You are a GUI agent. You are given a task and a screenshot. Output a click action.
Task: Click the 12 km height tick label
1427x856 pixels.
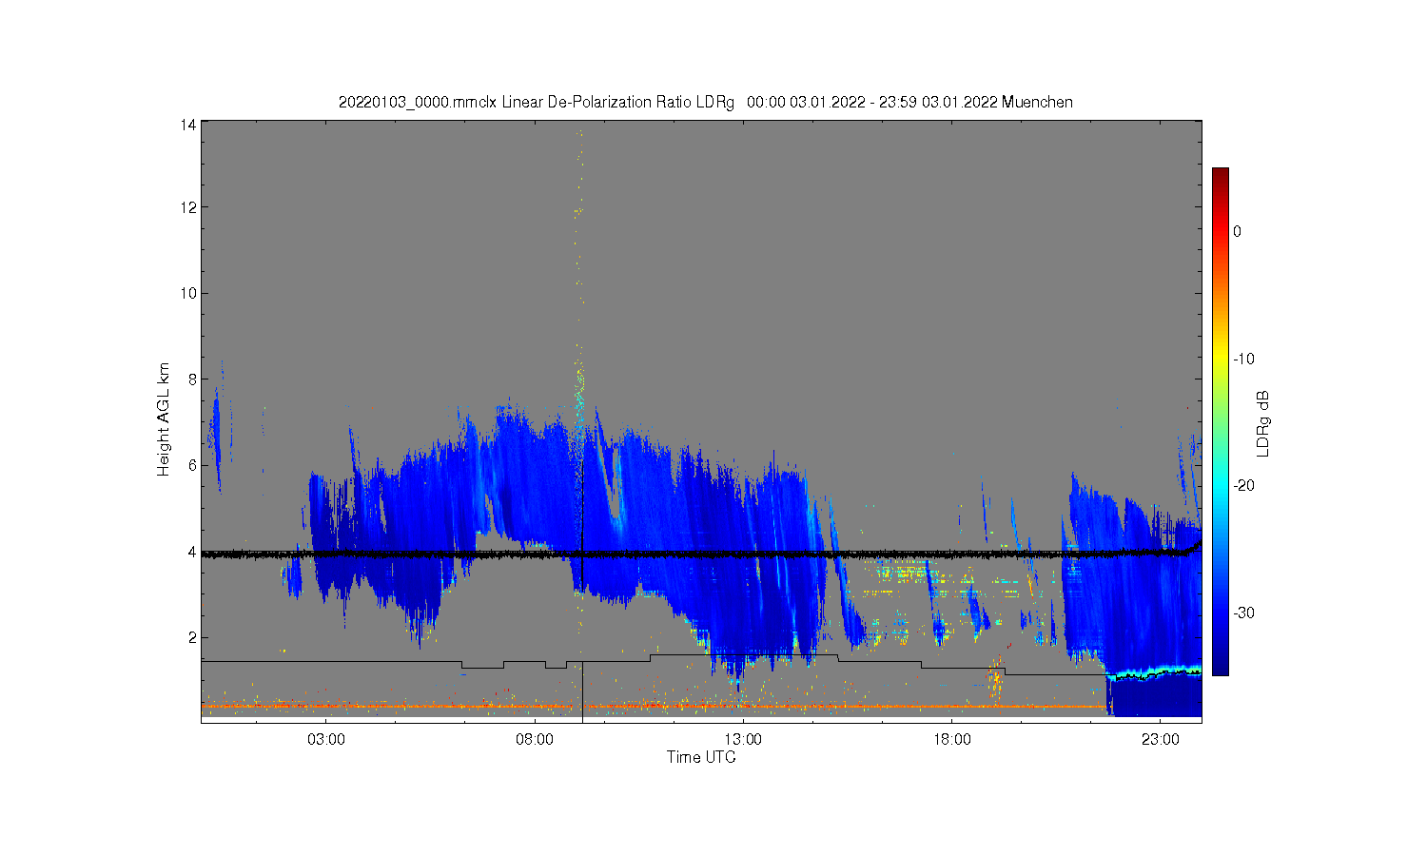(189, 207)
